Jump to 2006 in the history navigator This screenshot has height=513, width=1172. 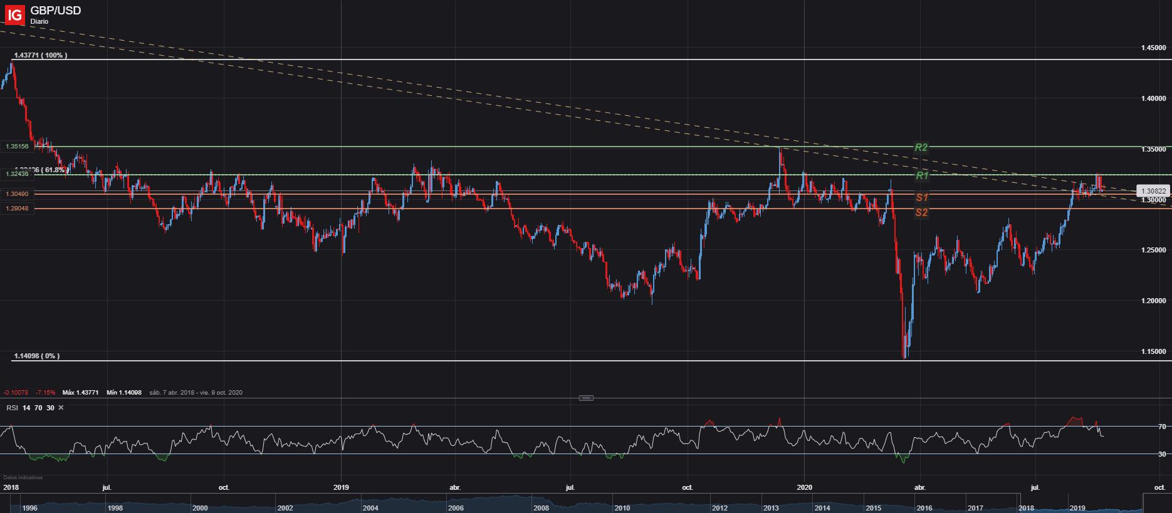pos(456,508)
